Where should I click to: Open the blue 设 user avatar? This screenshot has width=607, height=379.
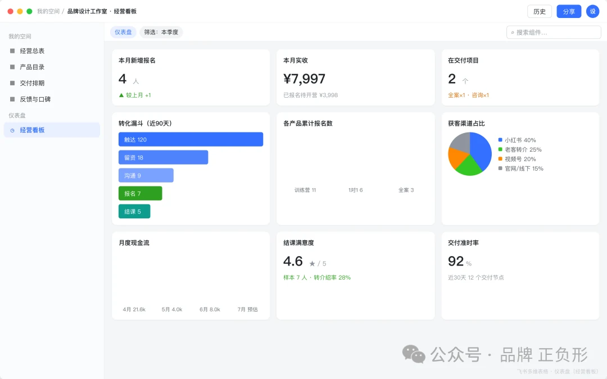click(593, 11)
